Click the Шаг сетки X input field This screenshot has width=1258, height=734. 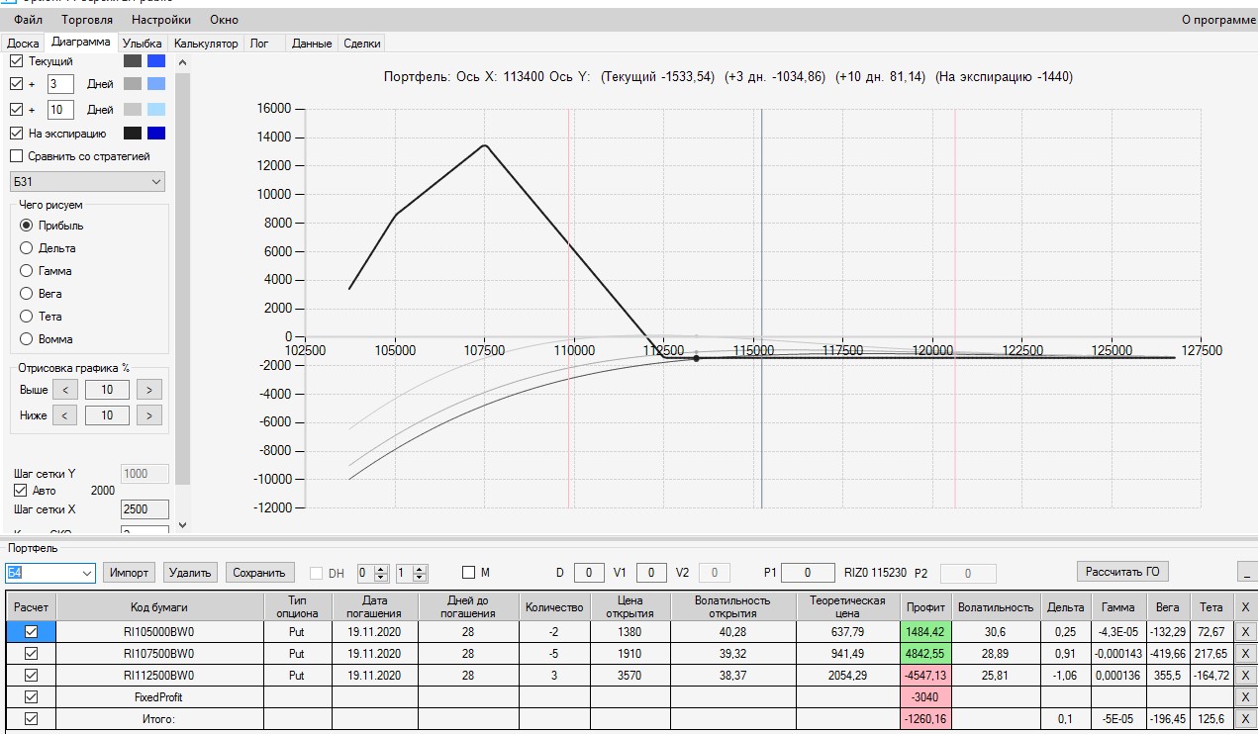point(145,509)
